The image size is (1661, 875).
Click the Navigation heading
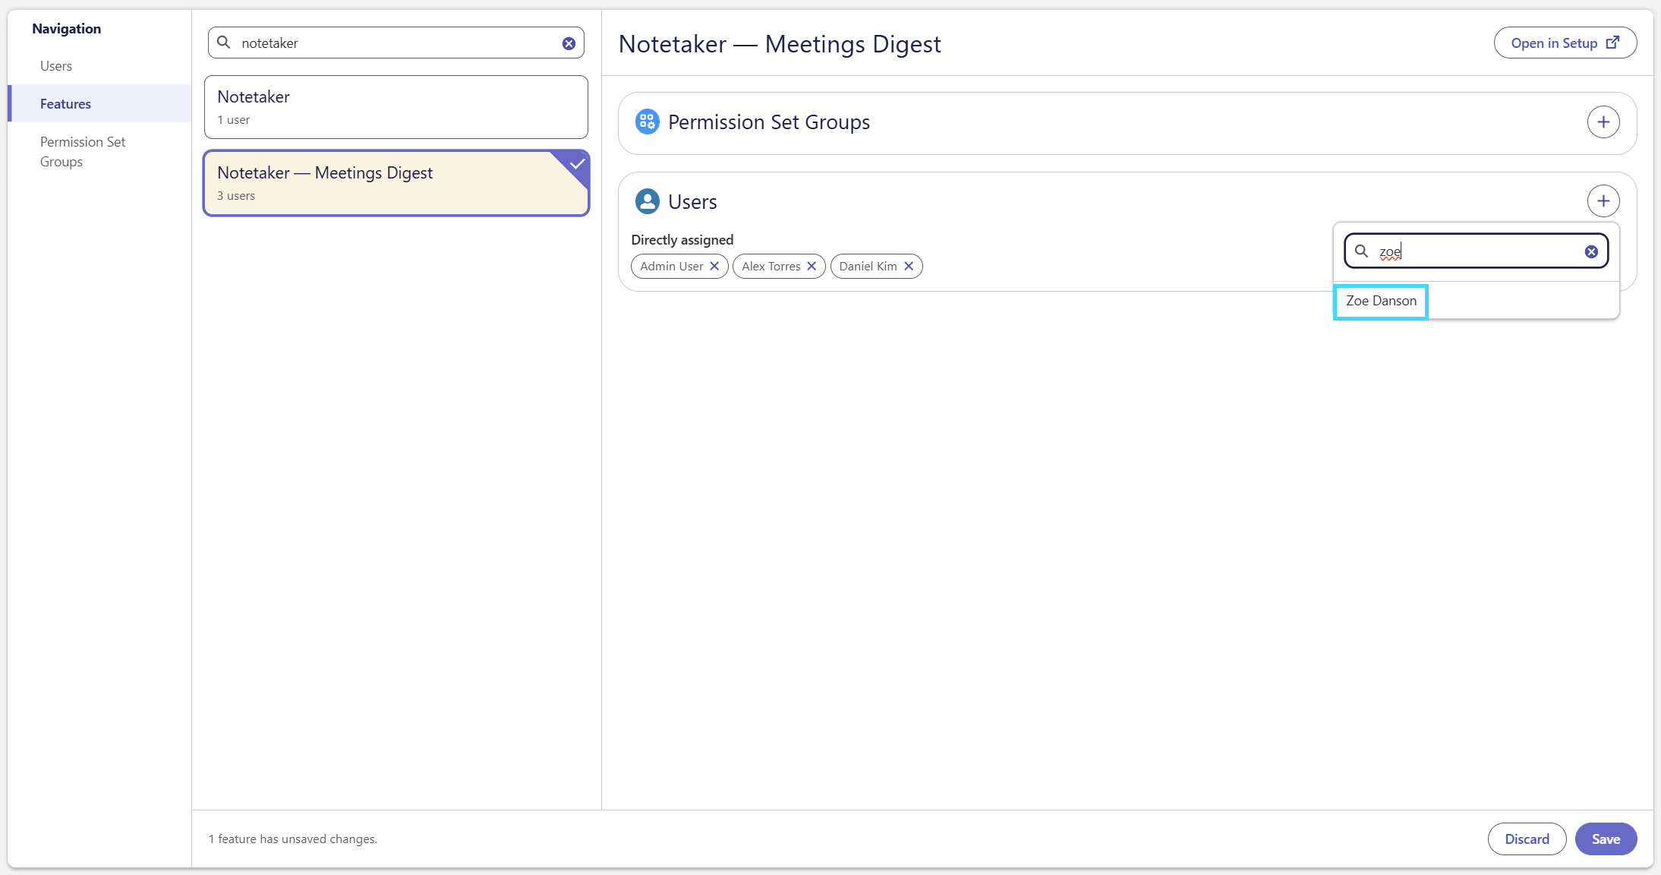tap(66, 29)
